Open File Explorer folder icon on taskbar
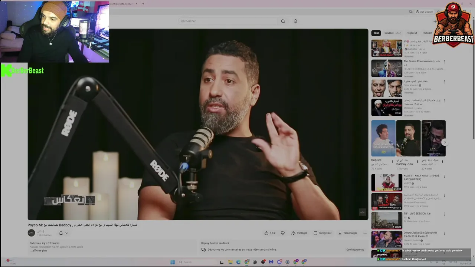 coord(230,262)
